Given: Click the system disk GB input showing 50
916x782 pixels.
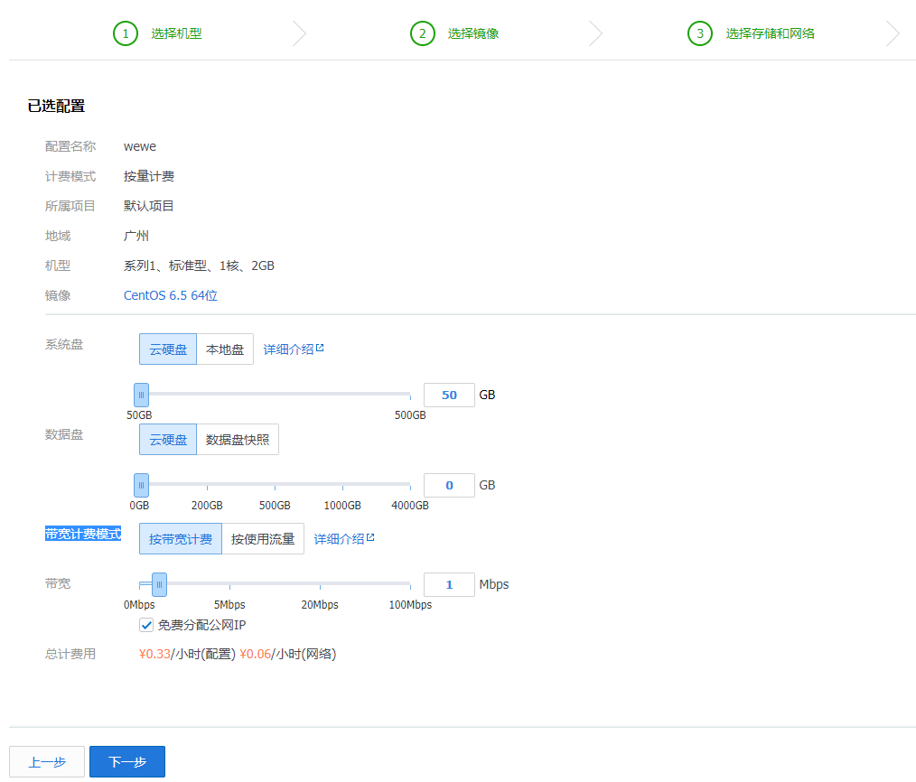Looking at the screenshot, I should coord(449,395).
